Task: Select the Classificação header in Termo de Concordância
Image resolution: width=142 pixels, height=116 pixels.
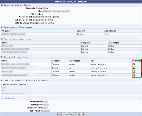Action: (74, 61)
